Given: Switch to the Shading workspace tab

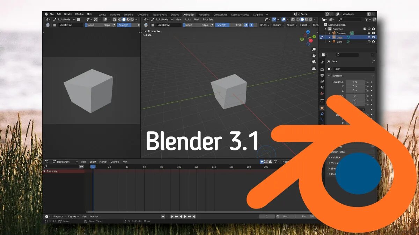Looking at the screenshot, I should pos(175,15).
